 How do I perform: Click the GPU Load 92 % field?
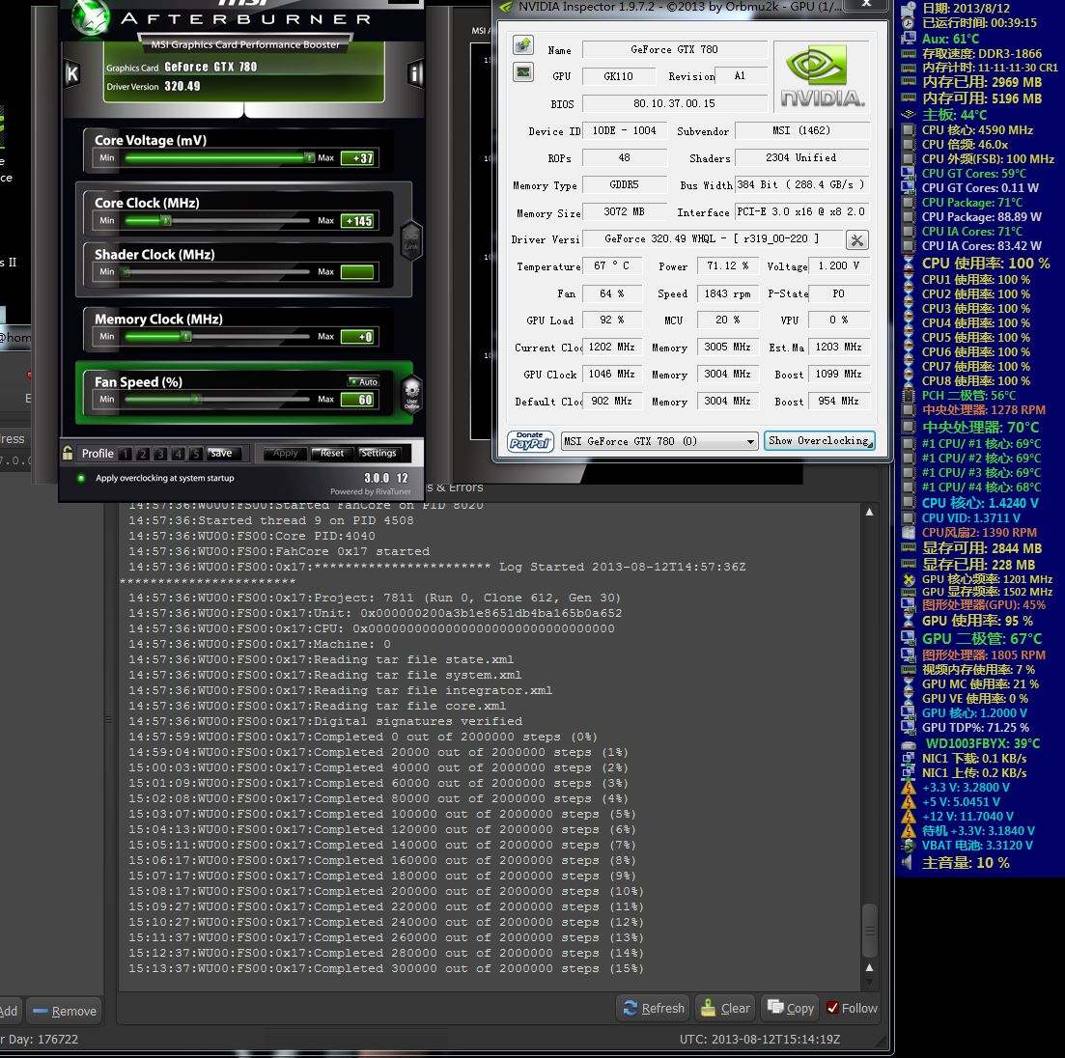(x=611, y=320)
